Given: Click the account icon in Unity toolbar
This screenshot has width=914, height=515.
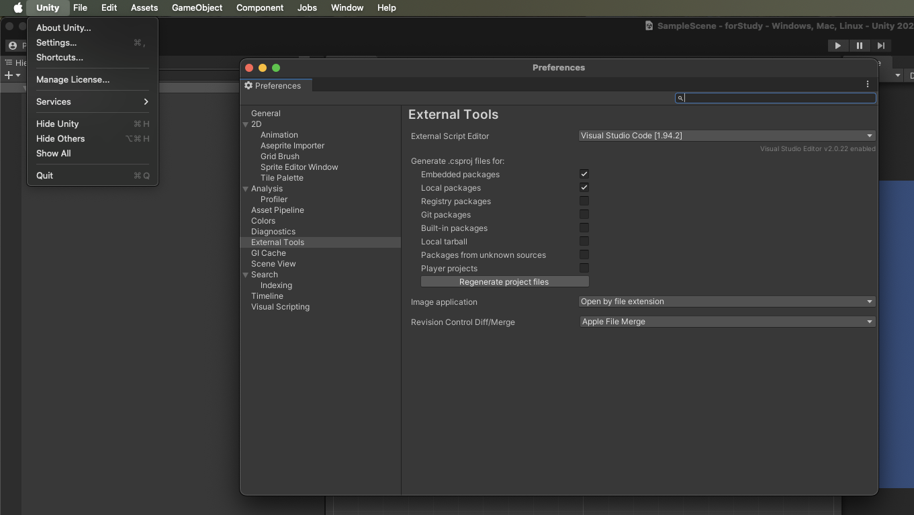Looking at the screenshot, I should [12, 46].
